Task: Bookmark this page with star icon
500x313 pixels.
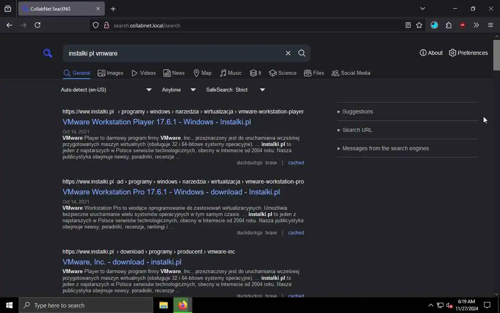Action: (419, 25)
